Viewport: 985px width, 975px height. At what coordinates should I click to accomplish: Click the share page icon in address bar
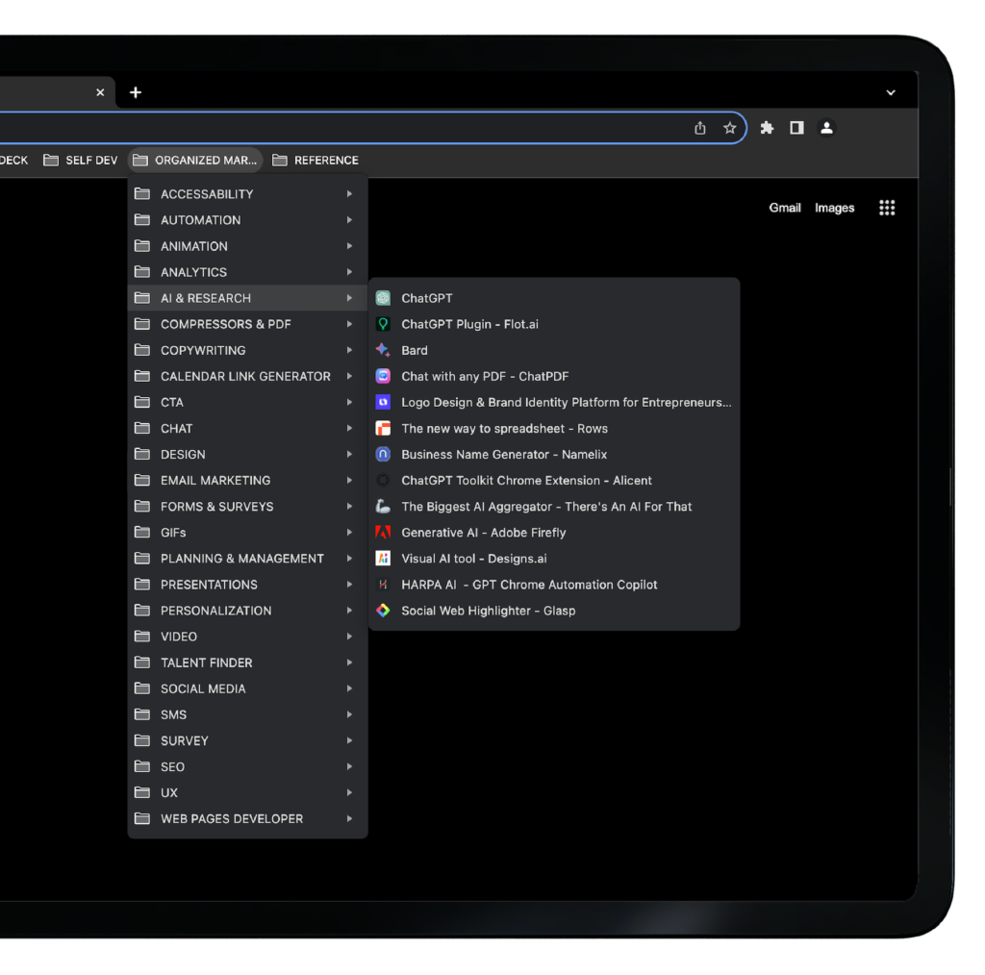coord(700,128)
